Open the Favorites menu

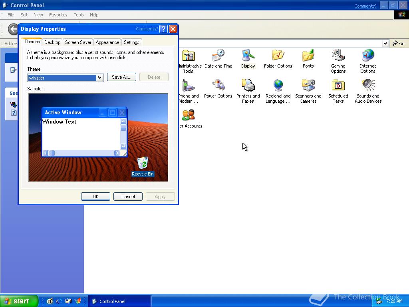tap(58, 15)
